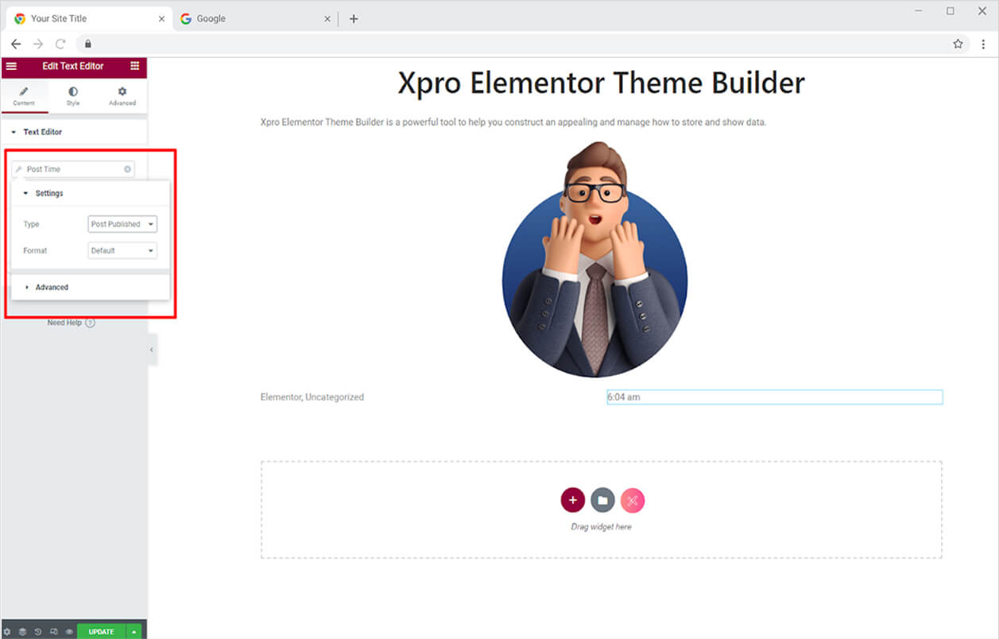The height and width of the screenshot is (639, 999).
Task: Open Responsive Mode icon in footer
Action: point(53,632)
